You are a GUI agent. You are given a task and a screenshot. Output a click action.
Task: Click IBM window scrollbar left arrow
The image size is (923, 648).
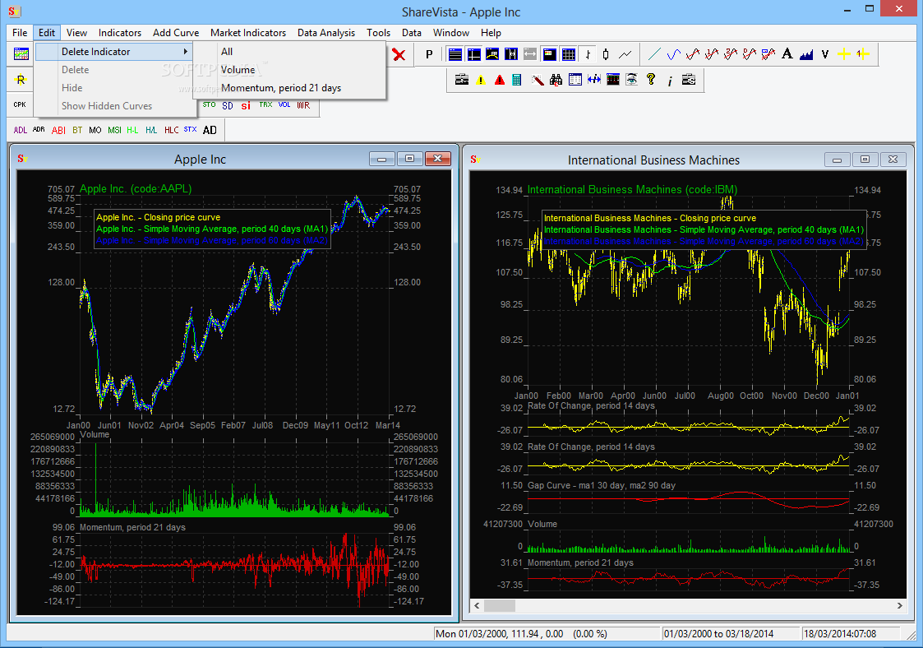pos(477,605)
